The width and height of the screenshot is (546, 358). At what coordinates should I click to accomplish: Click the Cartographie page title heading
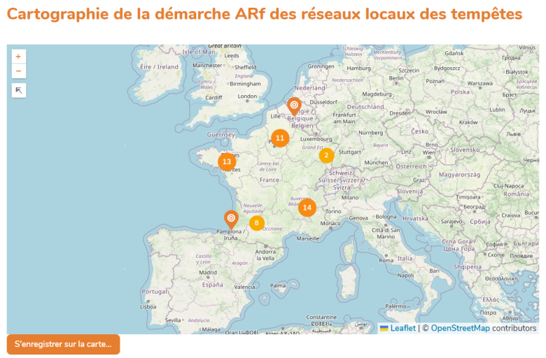(x=265, y=14)
